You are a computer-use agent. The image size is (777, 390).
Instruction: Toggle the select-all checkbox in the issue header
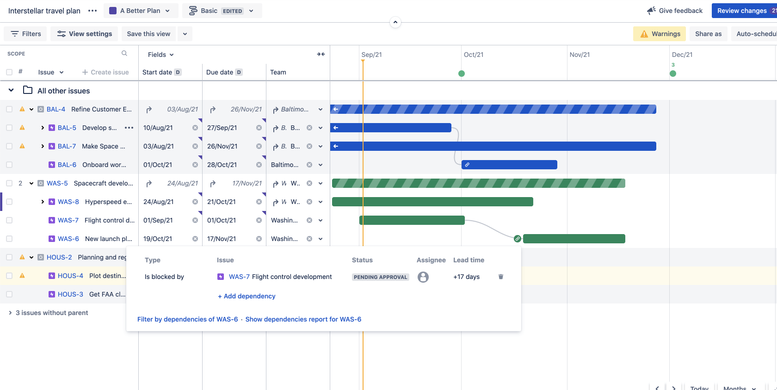click(9, 72)
